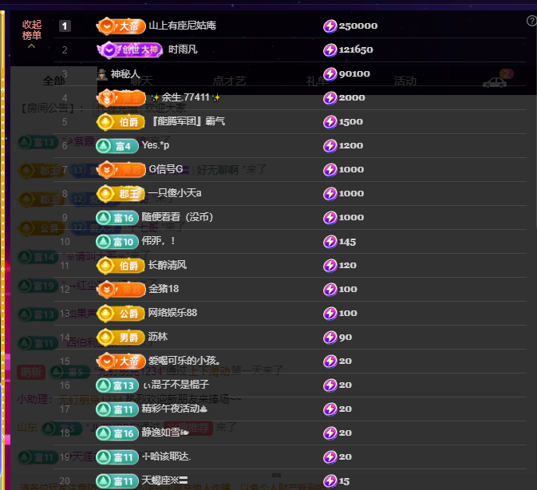Screen dimensions: 537x490
Task: Click the car icon in the dimmed tab bar
Action: pyautogui.click(x=495, y=82)
